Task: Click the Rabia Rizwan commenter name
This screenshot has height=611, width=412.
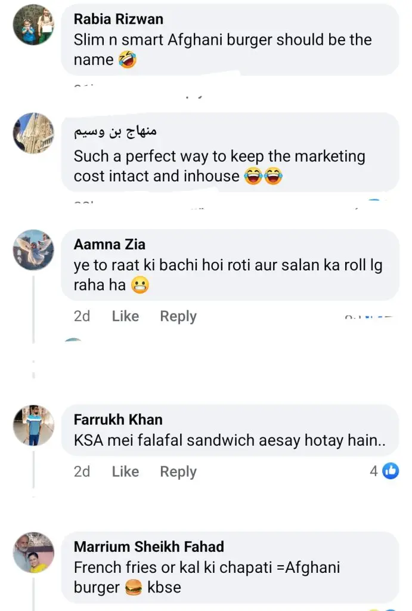Action: (x=118, y=19)
